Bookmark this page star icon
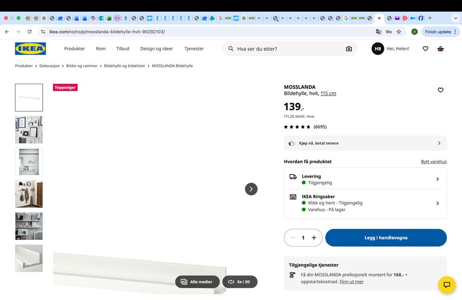Screen dimensions: 462x300 398,32
